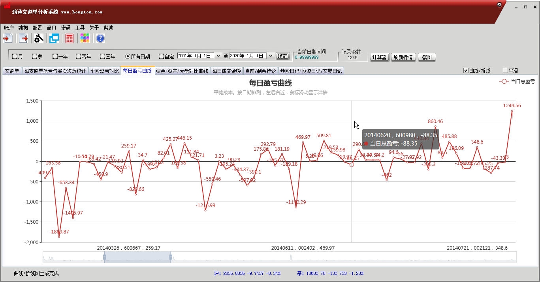Click the 509.81 data point label

pos(324,136)
